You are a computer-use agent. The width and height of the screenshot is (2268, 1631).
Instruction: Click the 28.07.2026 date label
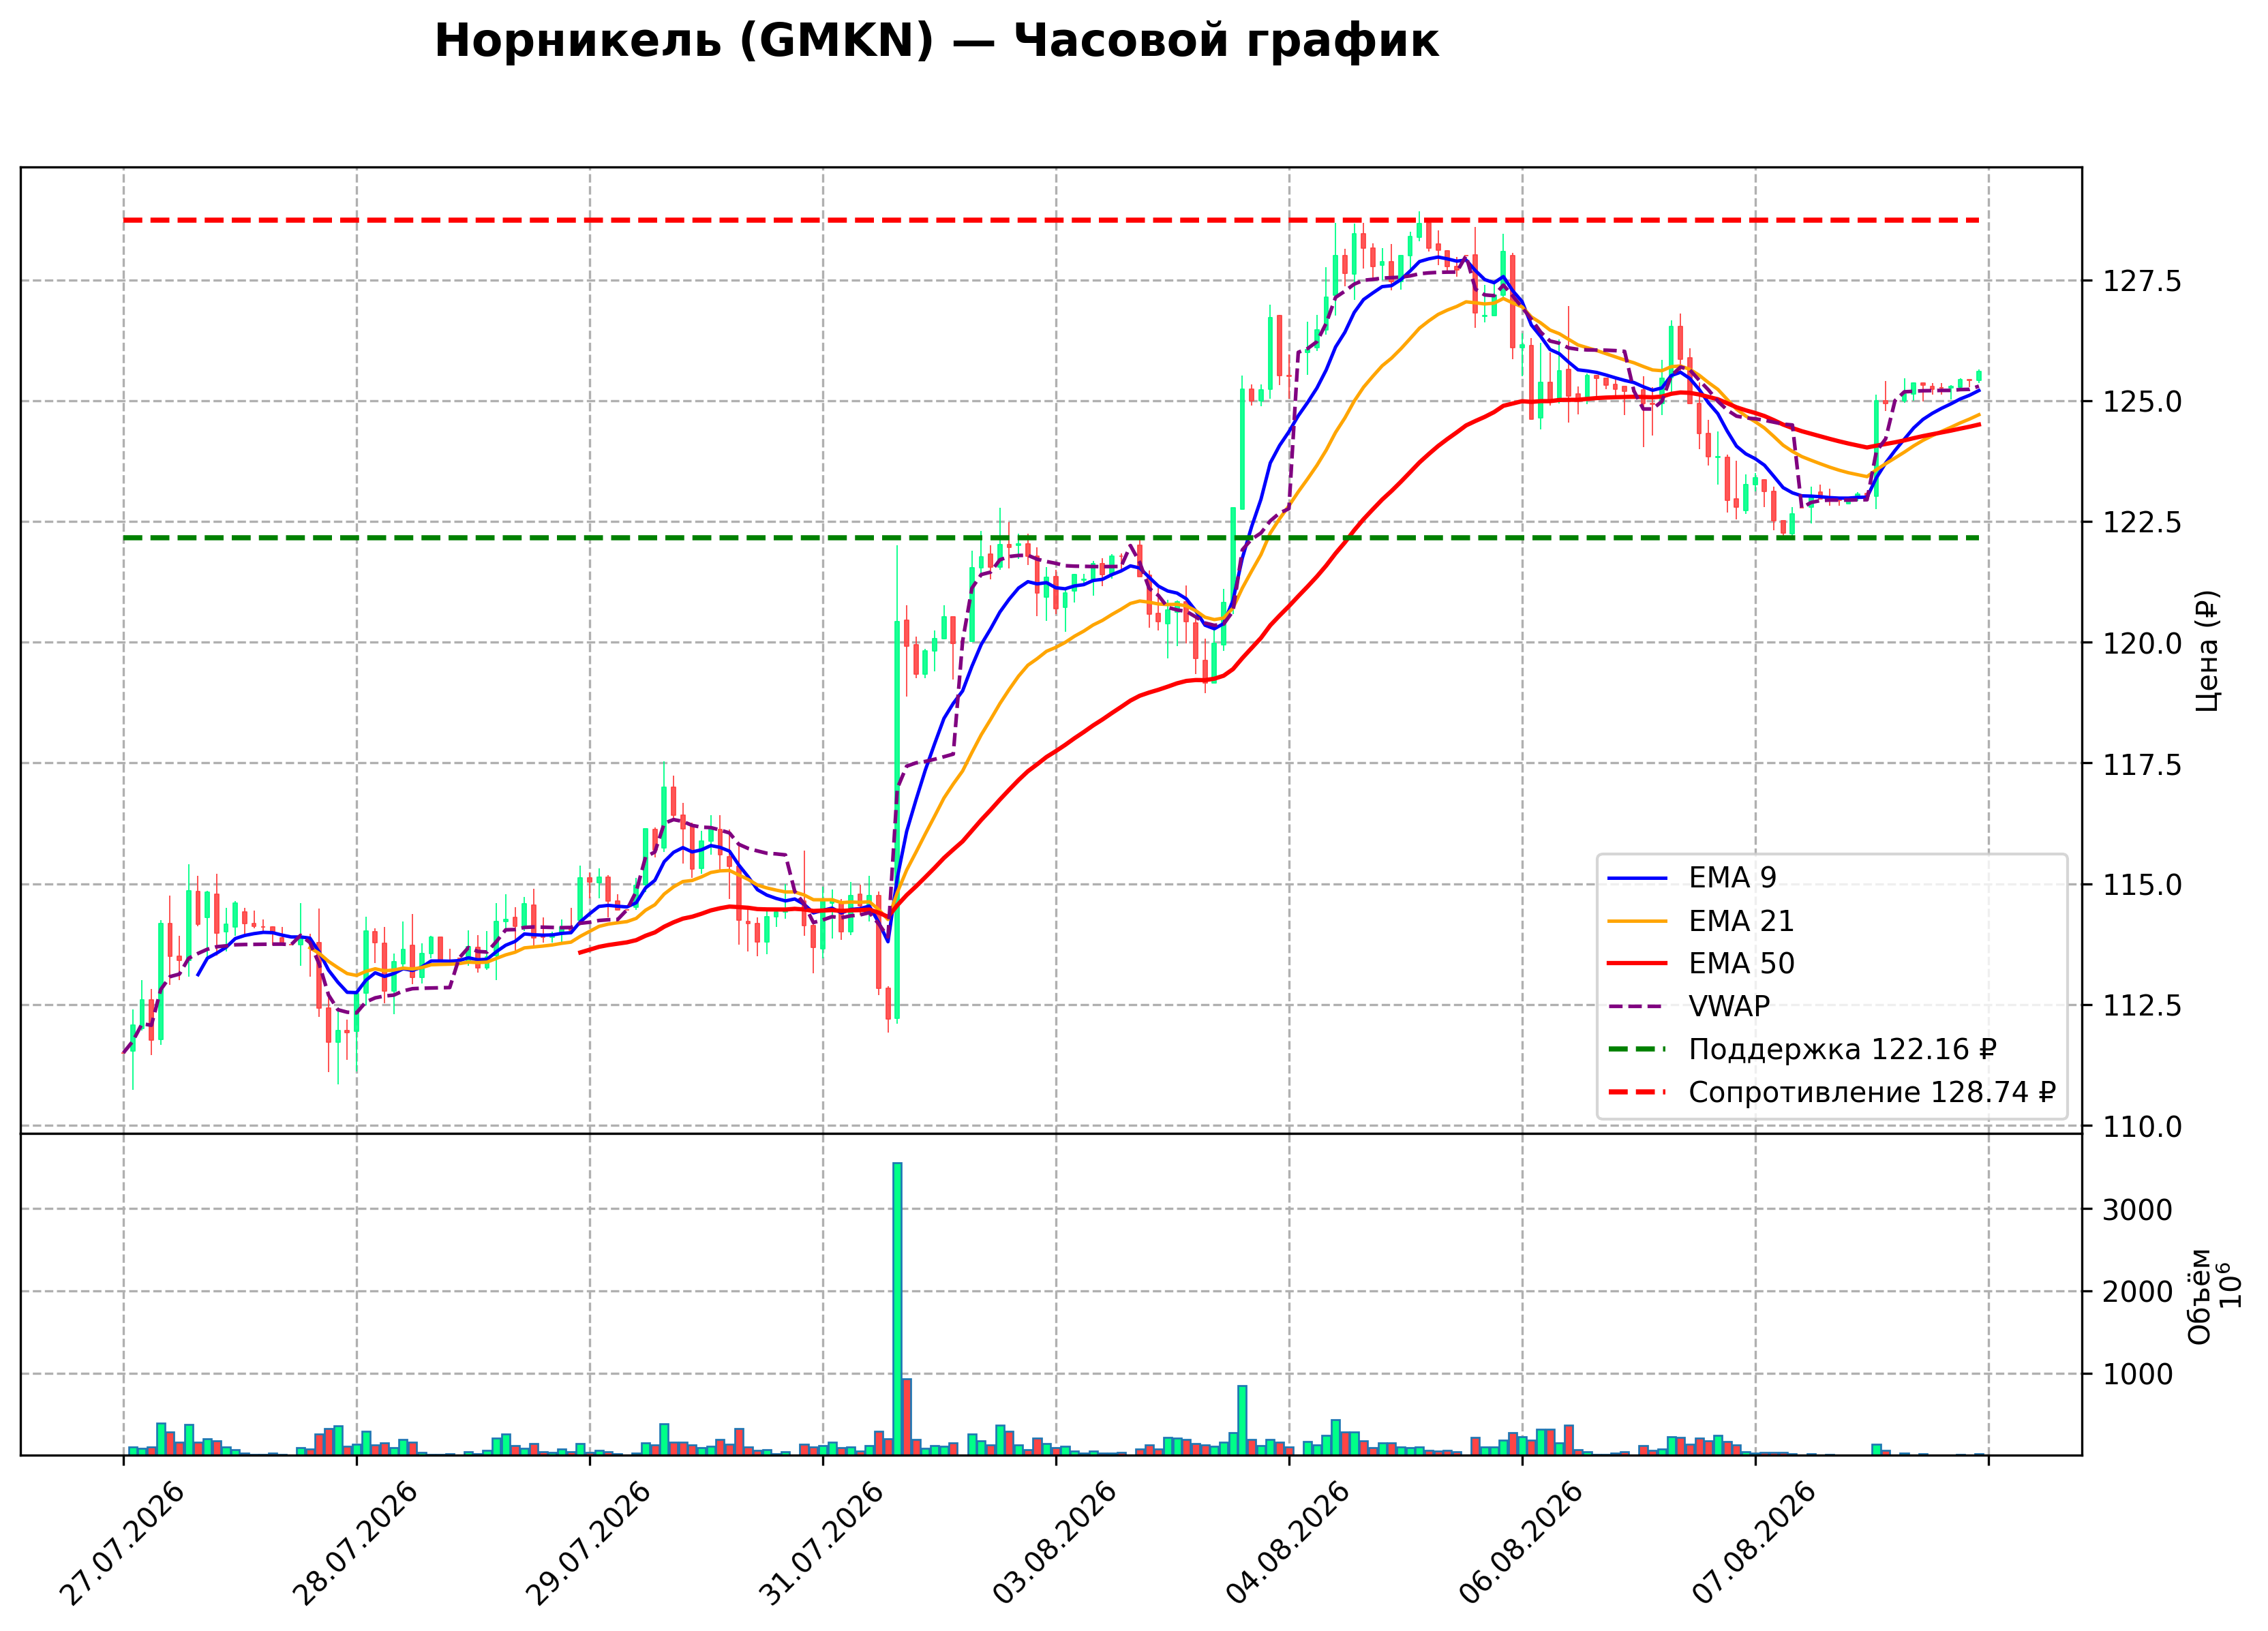tap(355, 1544)
